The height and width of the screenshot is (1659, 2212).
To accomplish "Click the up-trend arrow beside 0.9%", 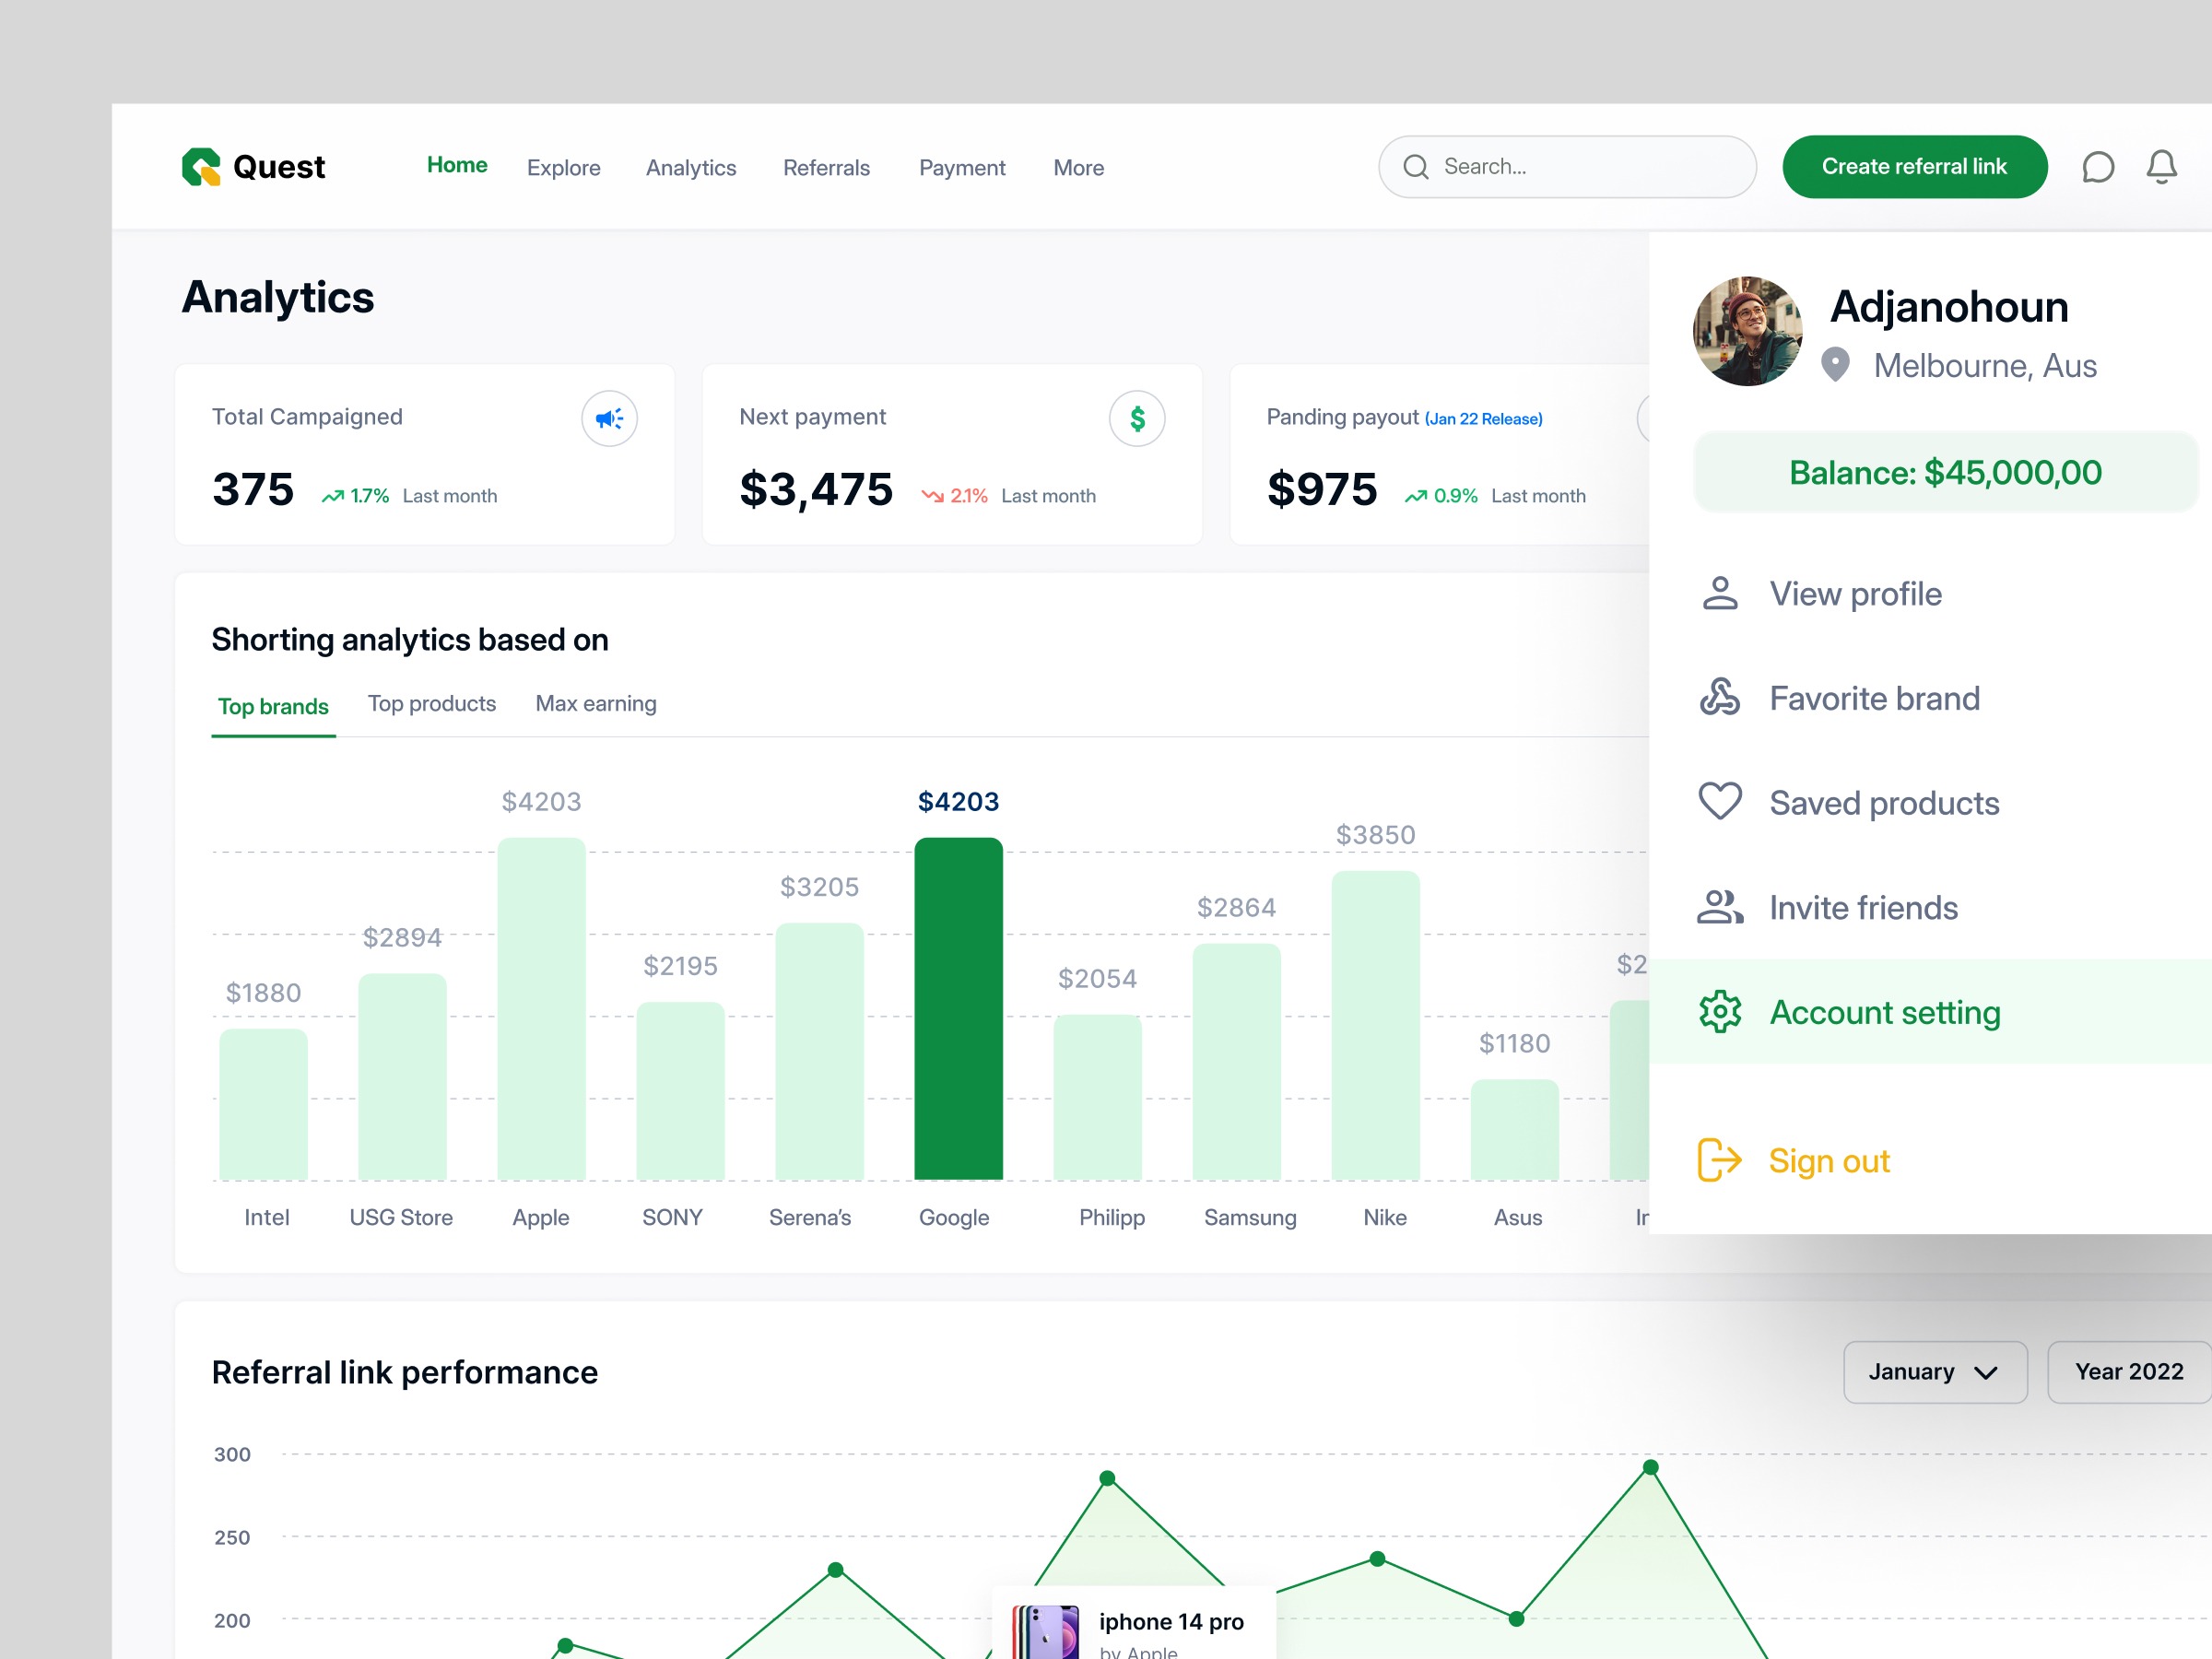I will click(1416, 496).
